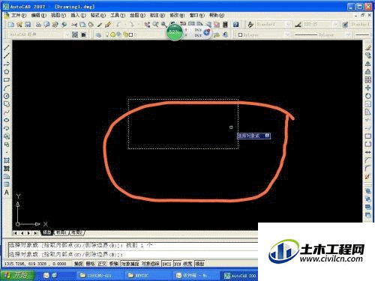The image size is (375, 281).
Task: Select the Multiline Text tool
Action: point(7,193)
